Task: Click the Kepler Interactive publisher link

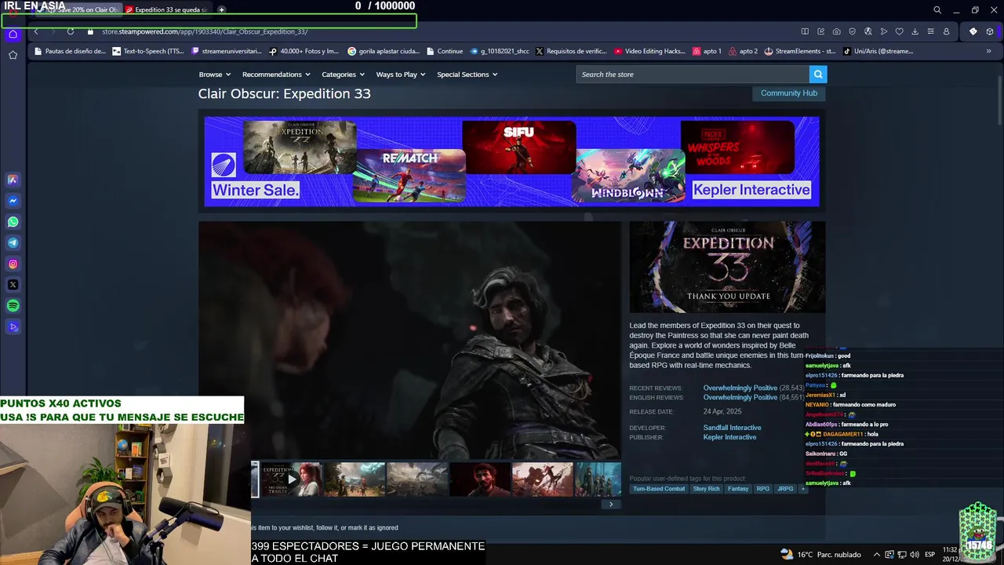Action: [729, 437]
